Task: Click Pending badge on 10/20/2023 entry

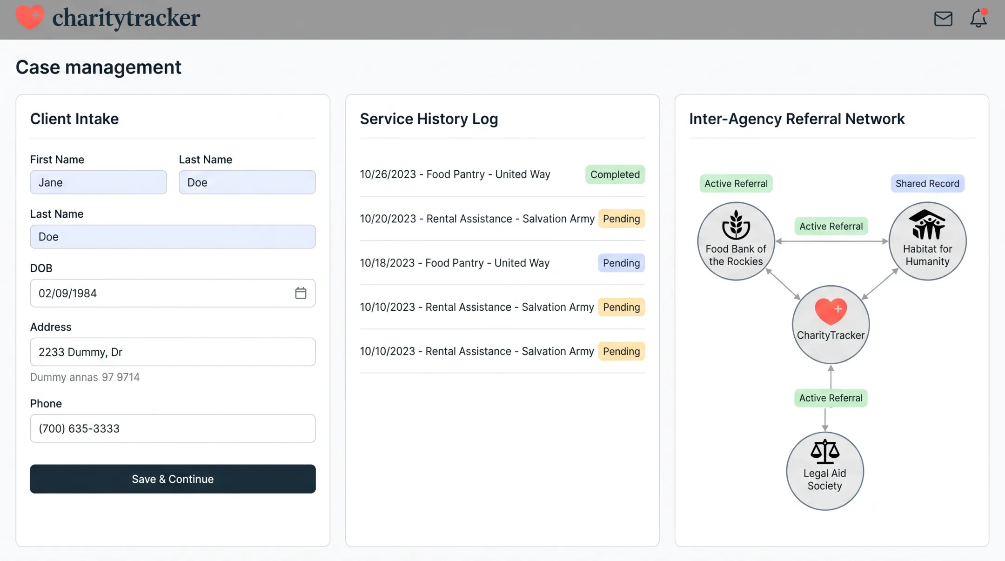Action: click(x=622, y=219)
